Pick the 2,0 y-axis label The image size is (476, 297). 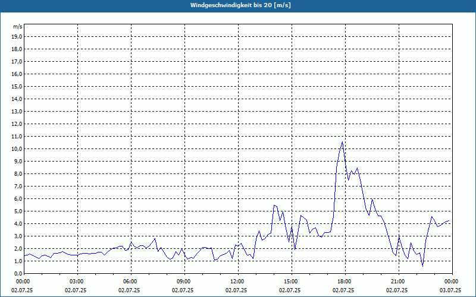[x=18, y=248]
